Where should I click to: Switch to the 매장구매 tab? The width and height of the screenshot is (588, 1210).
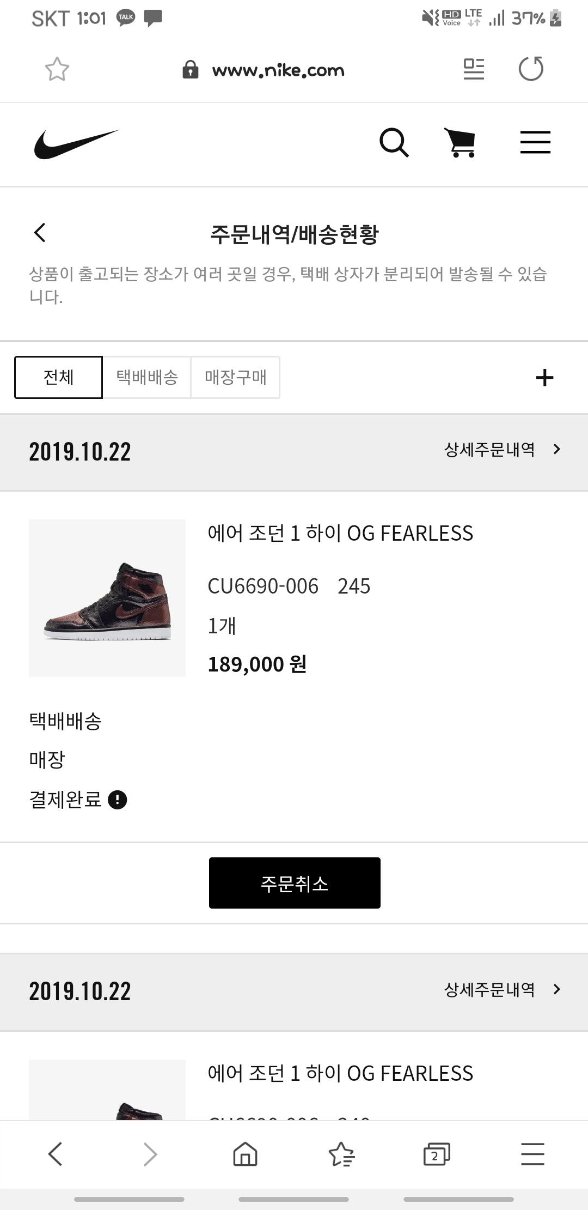(235, 377)
